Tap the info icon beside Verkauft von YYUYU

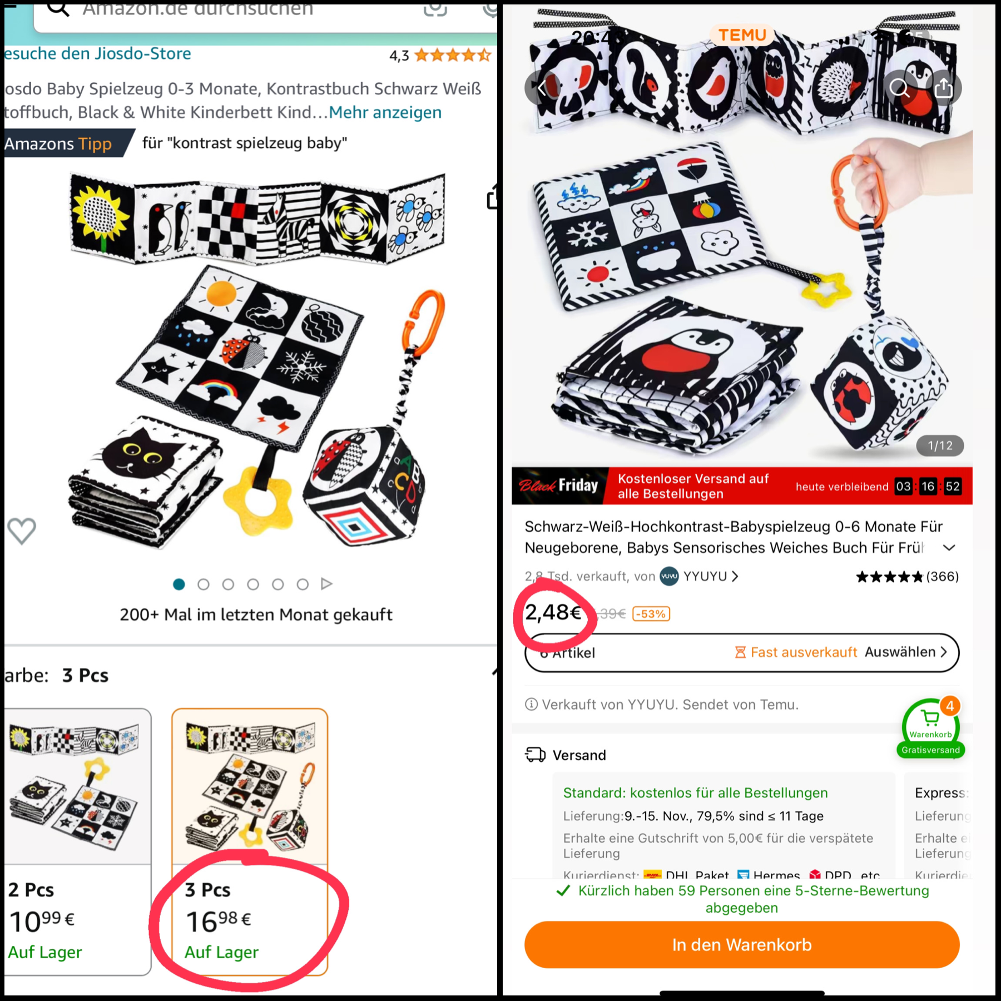531,705
